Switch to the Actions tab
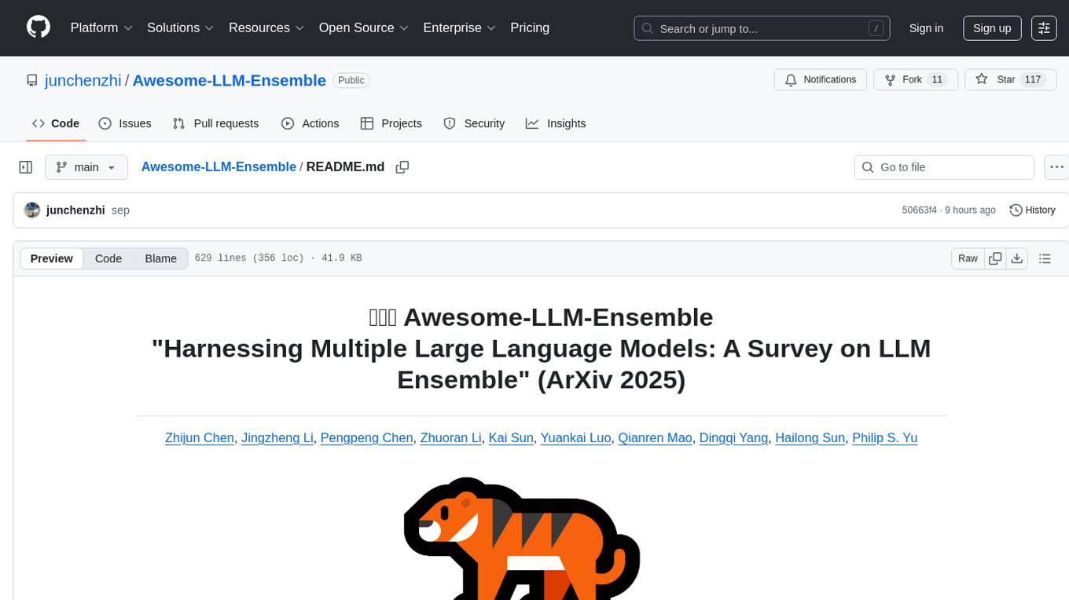This screenshot has height=600, width=1069. [x=310, y=123]
